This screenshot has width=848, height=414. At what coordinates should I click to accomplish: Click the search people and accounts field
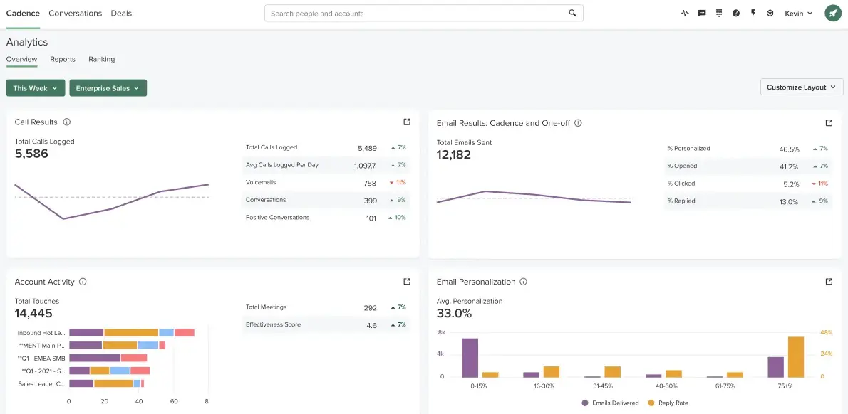[423, 14]
